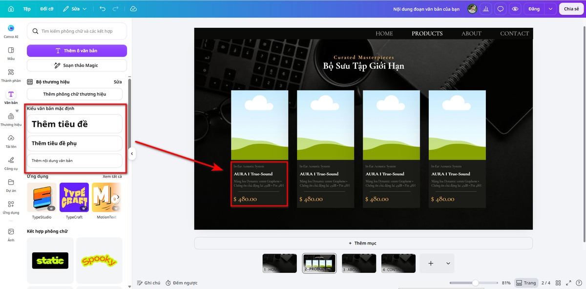Screen dimensions: 586x289
Task: Open the Thương hiệu brand panel
Action: click(x=11, y=119)
